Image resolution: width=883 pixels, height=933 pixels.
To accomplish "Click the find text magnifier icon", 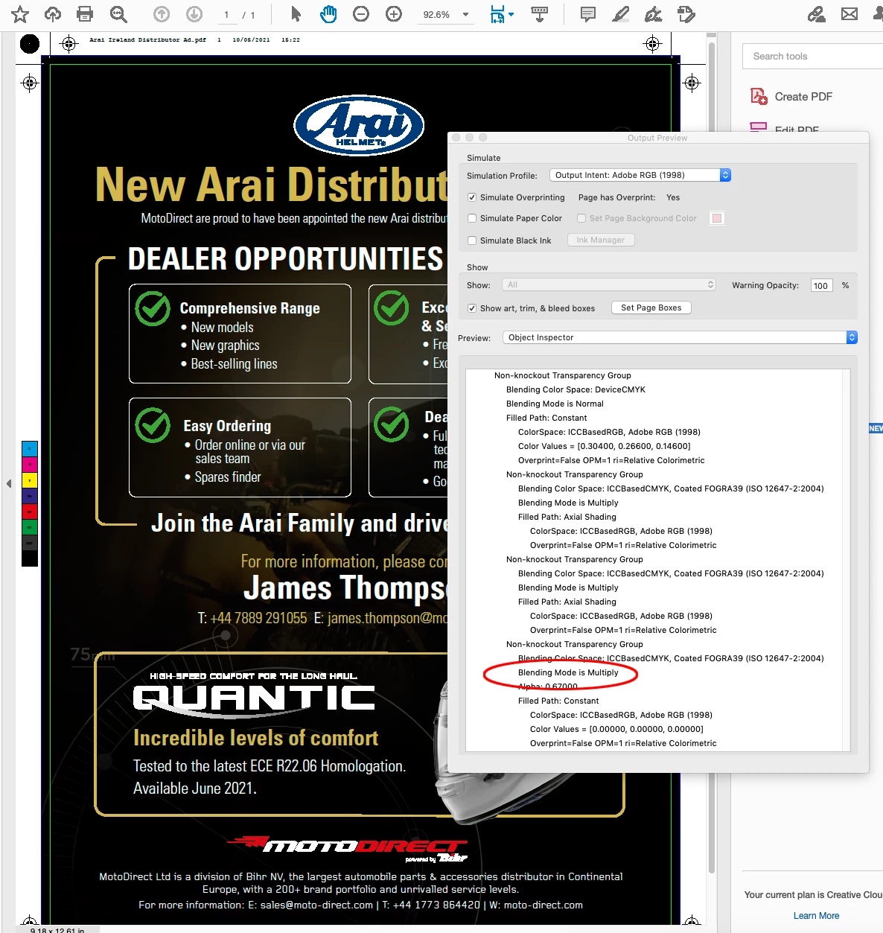I will coord(118,14).
